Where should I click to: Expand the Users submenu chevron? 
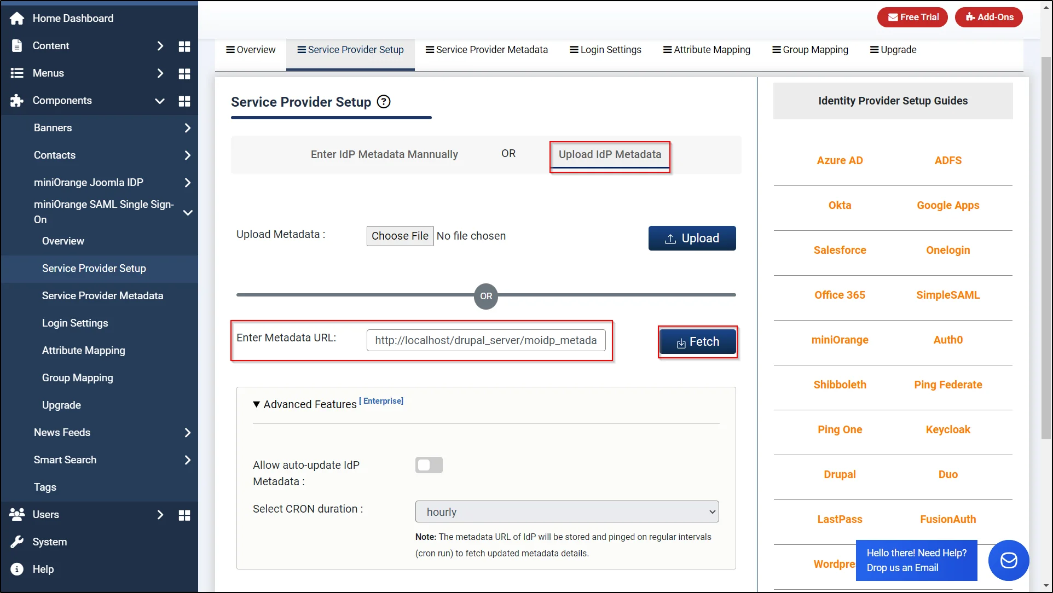click(x=160, y=515)
